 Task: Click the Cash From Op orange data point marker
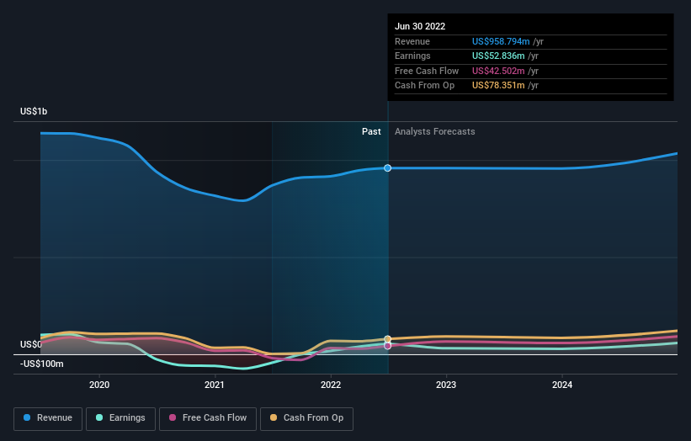[x=387, y=339]
